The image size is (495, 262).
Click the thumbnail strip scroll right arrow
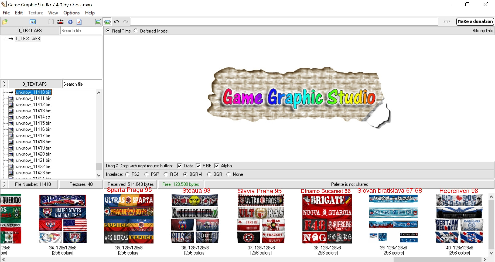(485, 259)
